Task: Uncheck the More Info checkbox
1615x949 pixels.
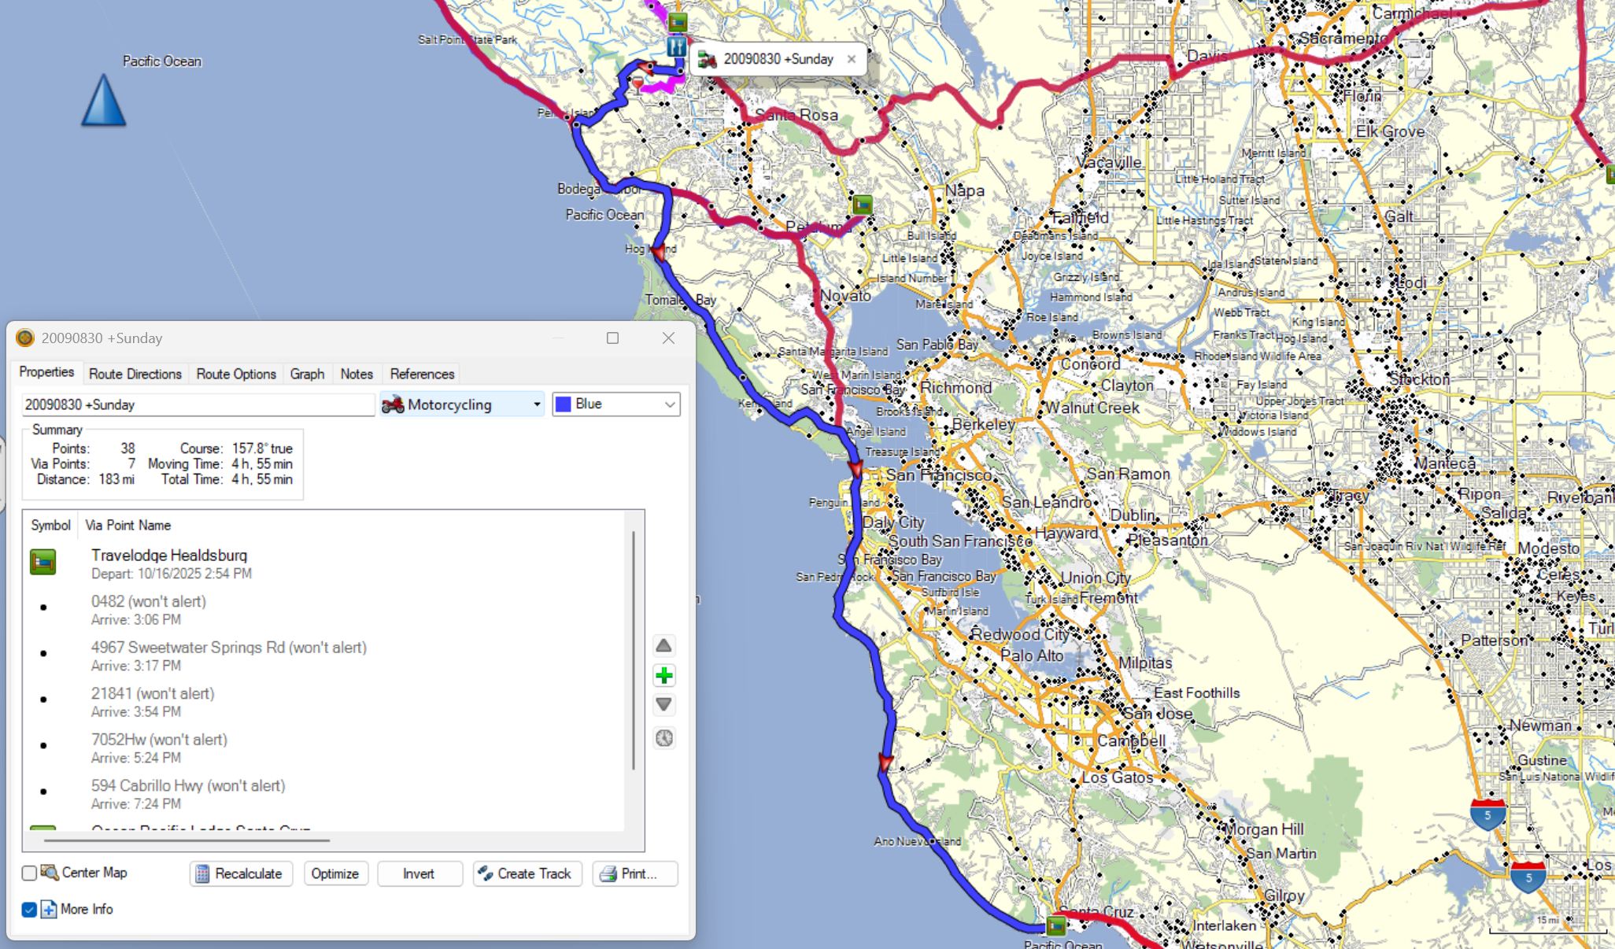Action: [29, 910]
